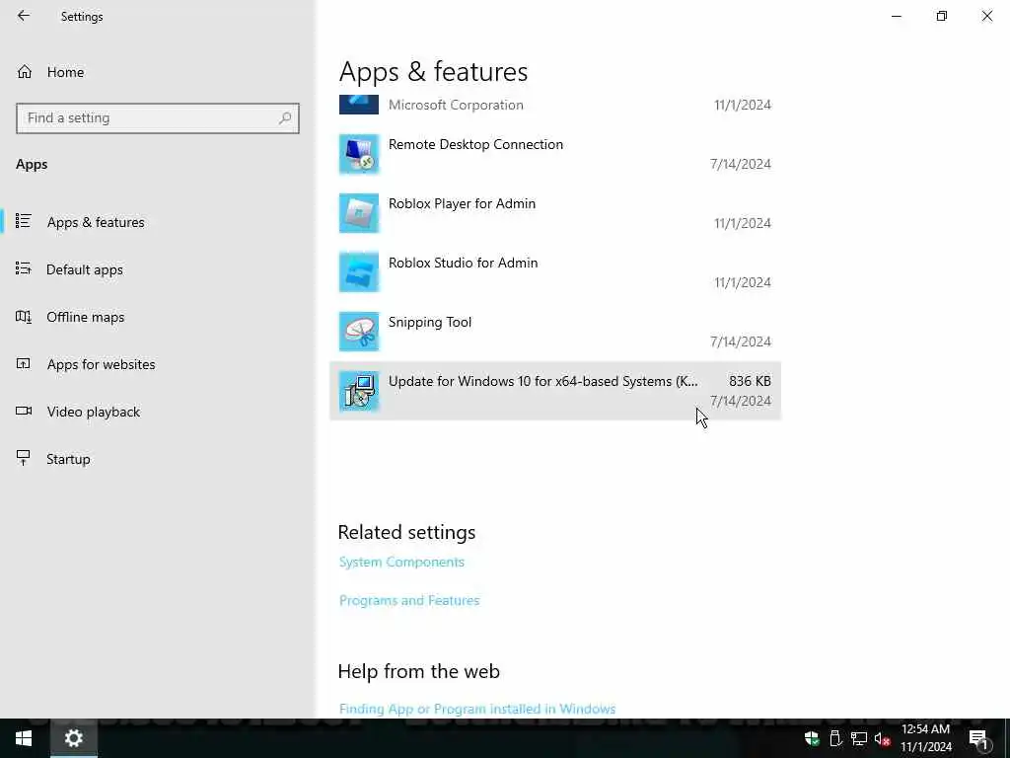Click the Roblox Studio for Admin icon
The width and height of the screenshot is (1010, 758).
click(x=359, y=272)
